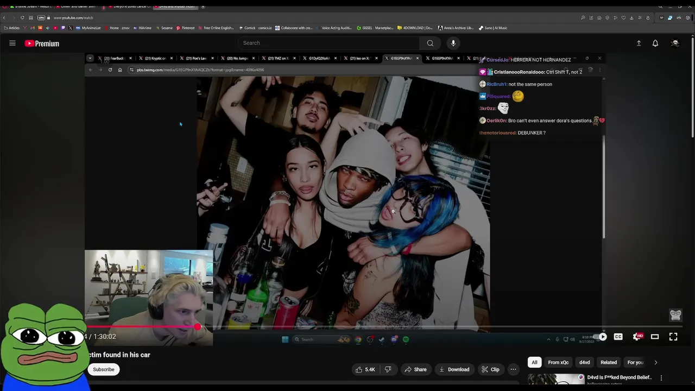
Task: Click the browser toolbar heart bookmark icon
Action: (x=623, y=18)
